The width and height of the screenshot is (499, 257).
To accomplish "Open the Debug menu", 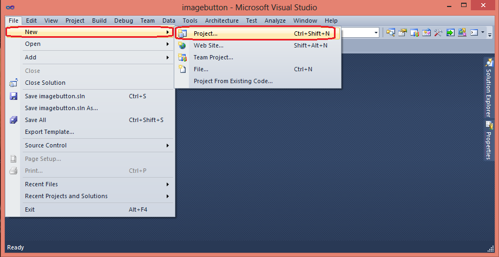I will pos(123,21).
